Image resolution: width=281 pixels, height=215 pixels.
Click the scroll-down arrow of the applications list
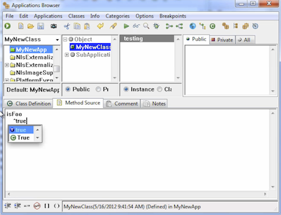[x=57, y=77]
